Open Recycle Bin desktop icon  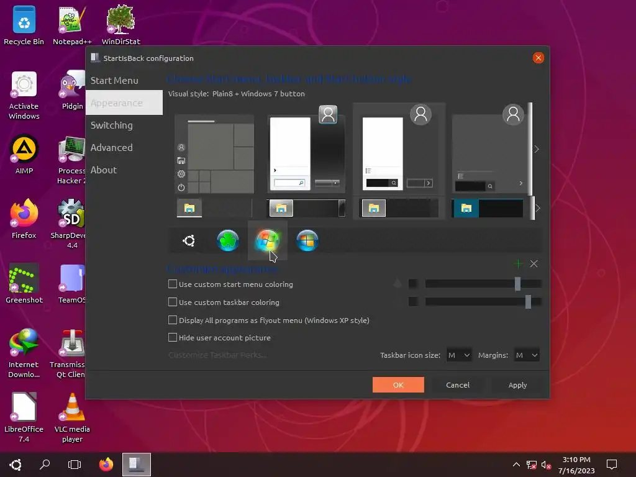tap(24, 25)
